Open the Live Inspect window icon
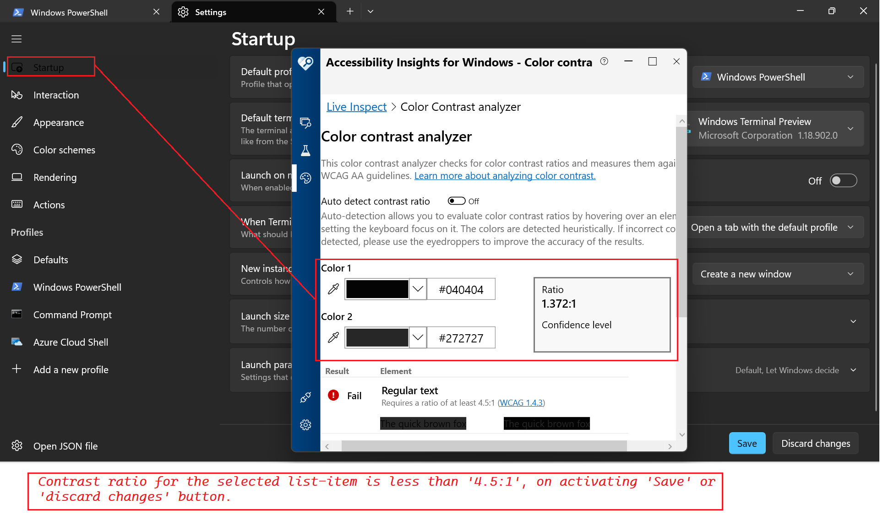 [x=306, y=123]
